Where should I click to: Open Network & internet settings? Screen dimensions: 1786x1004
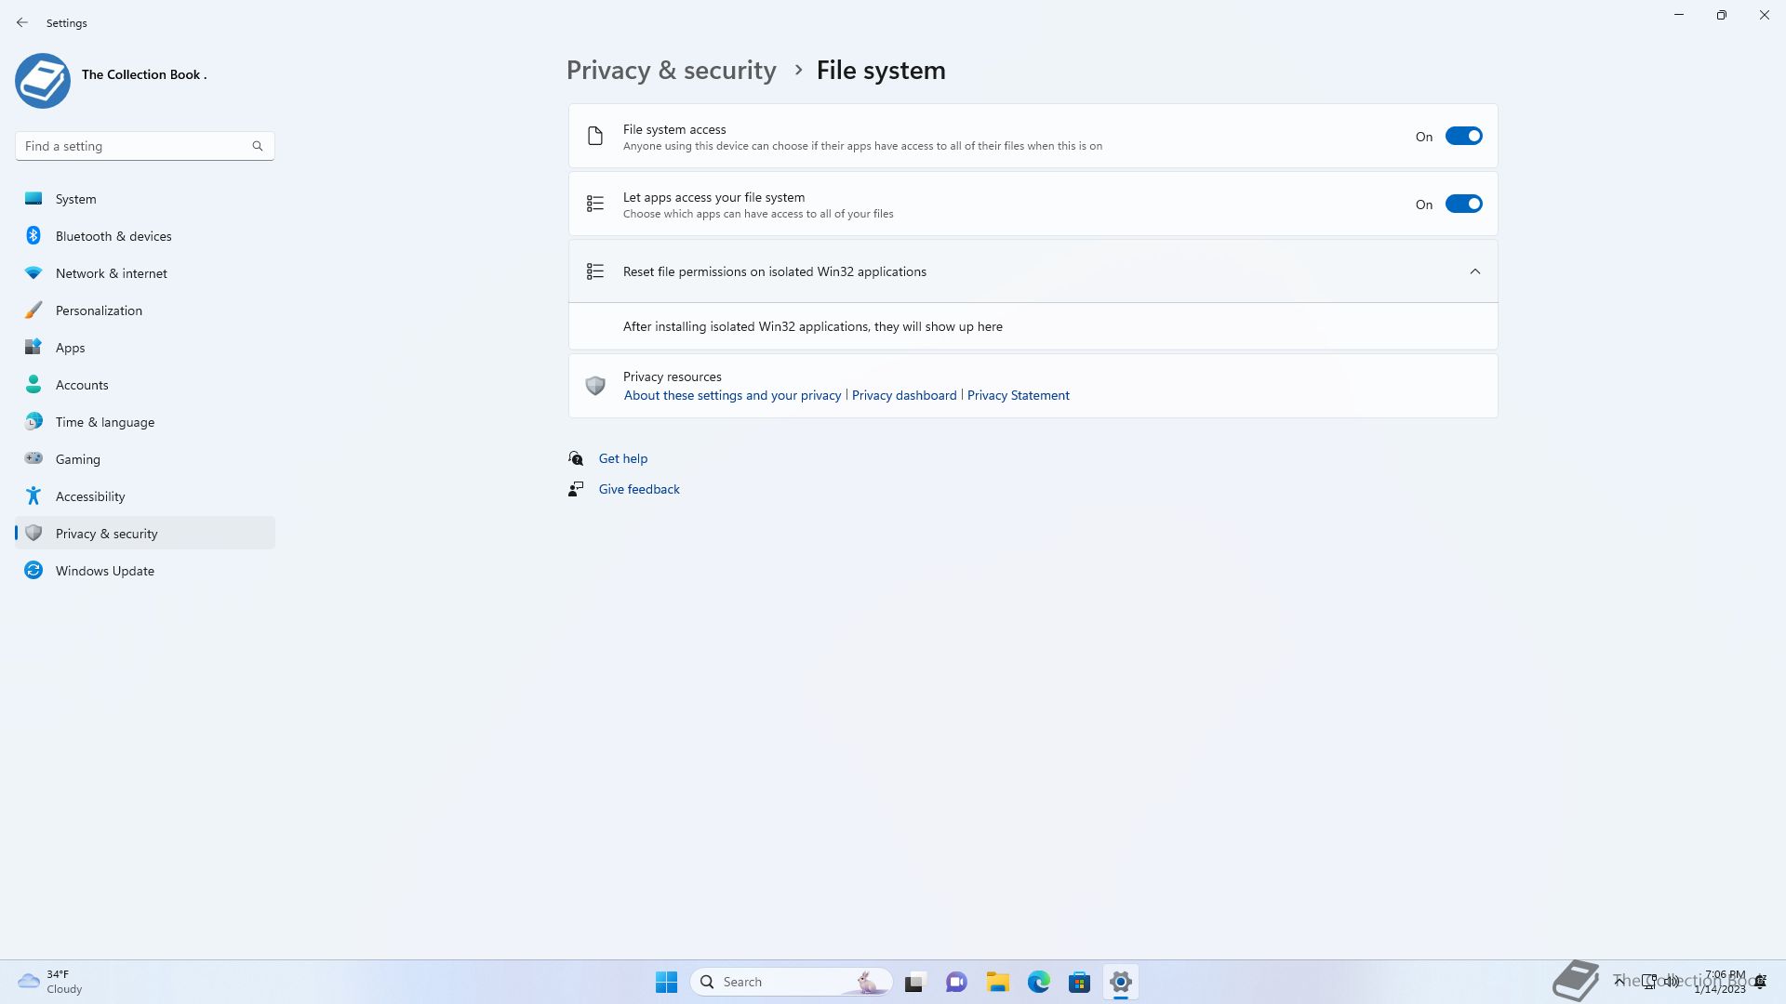point(145,273)
